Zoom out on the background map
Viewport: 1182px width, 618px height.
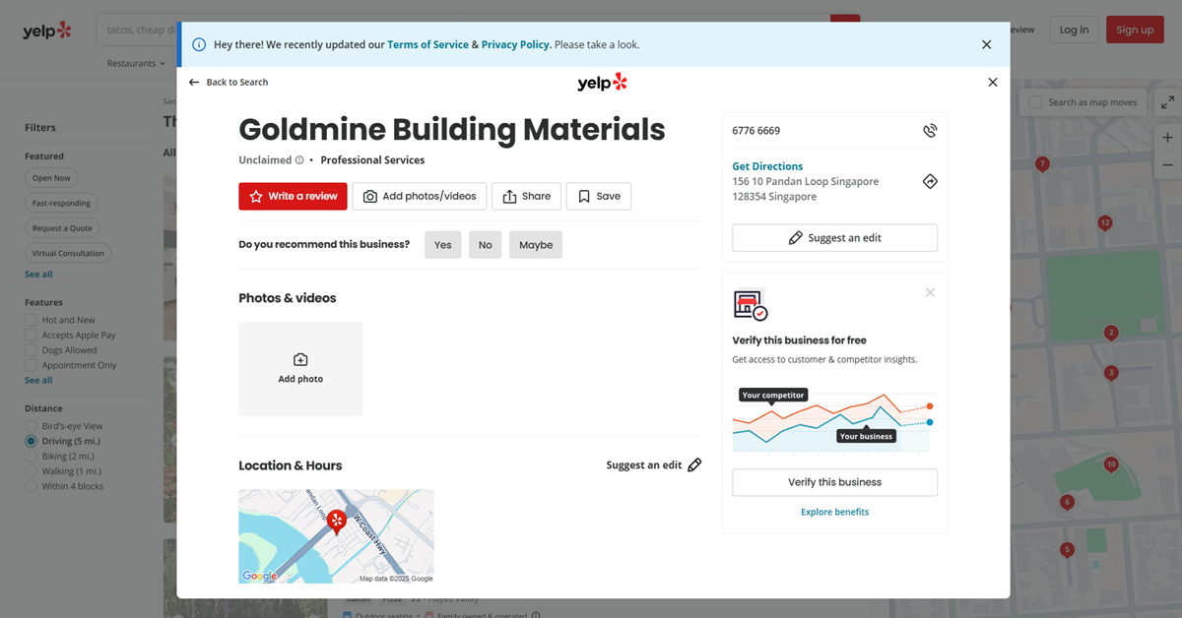1168,165
